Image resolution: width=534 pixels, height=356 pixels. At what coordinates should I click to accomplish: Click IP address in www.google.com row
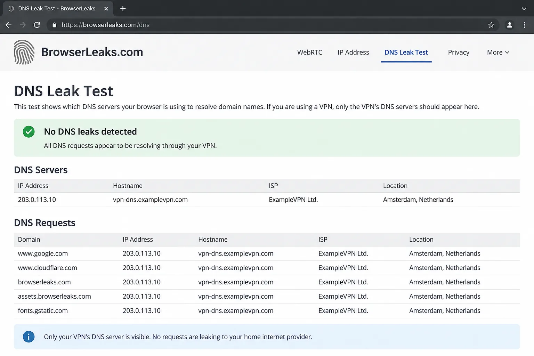[141, 253]
